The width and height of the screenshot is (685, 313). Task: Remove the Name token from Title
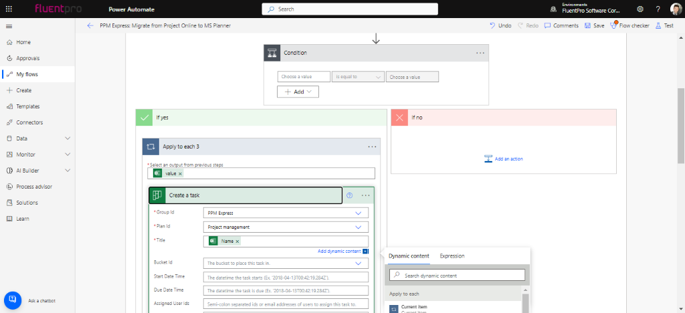click(237, 241)
